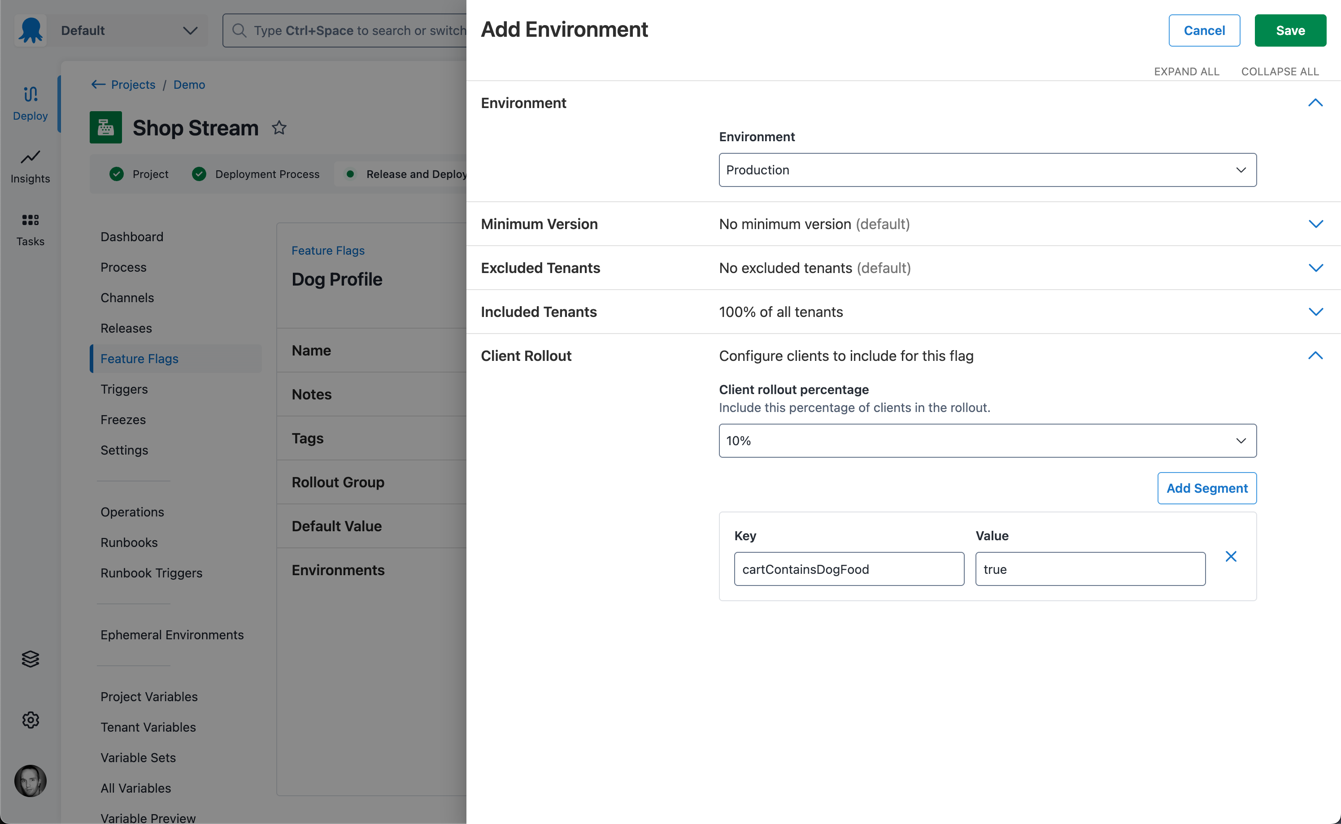
Task: Click EXPAND ALL
Action: point(1186,71)
